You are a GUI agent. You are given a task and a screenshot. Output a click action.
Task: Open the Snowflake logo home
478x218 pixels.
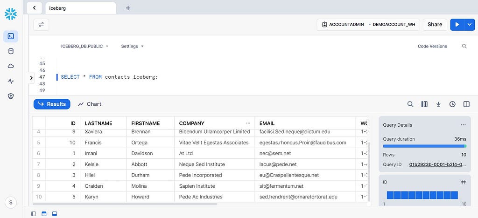[x=11, y=14]
